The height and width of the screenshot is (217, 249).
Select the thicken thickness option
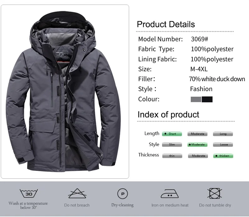pyautogui.click(x=223, y=156)
